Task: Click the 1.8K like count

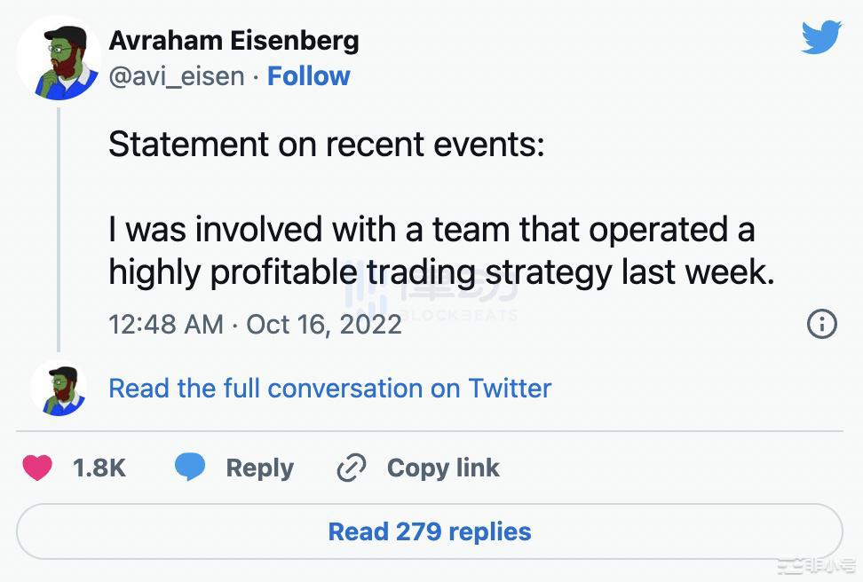Action: [99, 468]
